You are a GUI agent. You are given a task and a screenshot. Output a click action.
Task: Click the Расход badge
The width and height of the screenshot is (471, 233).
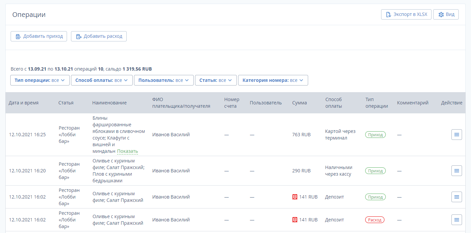(x=375, y=220)
